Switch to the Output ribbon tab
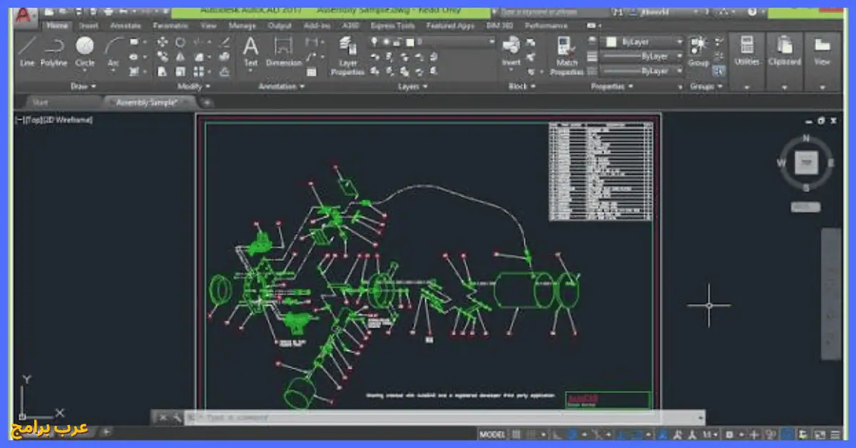The image size is (856, 448). click(x=280, y=25)
